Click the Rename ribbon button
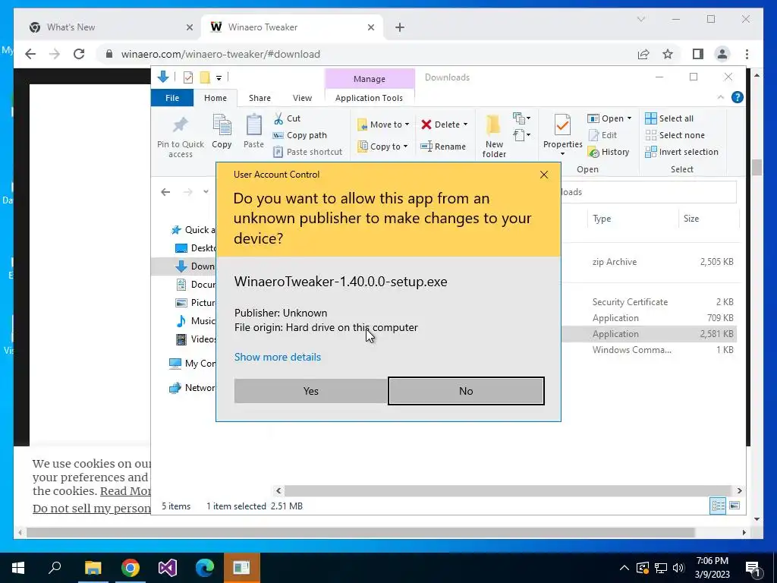777x583 pixels. pyautogui.click(x=443, y=147)
